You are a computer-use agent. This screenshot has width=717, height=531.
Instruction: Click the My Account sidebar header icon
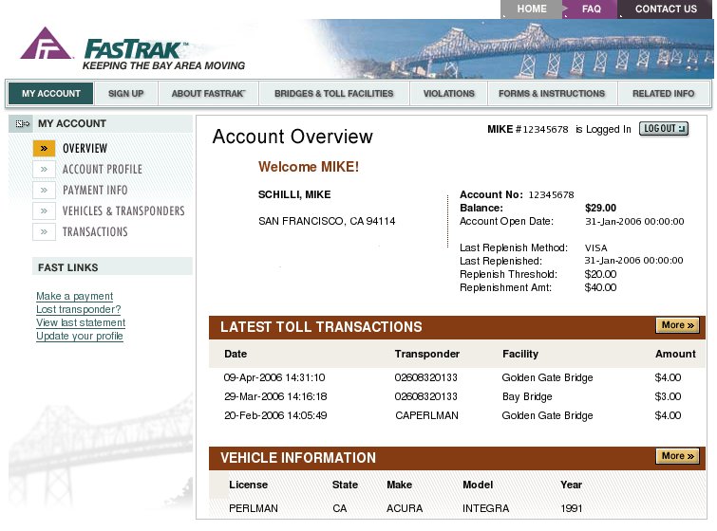(22, 124)
